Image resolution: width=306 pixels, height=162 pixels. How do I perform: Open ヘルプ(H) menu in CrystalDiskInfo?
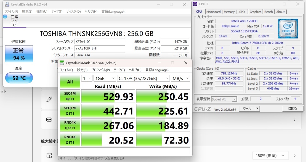(91, 12)
